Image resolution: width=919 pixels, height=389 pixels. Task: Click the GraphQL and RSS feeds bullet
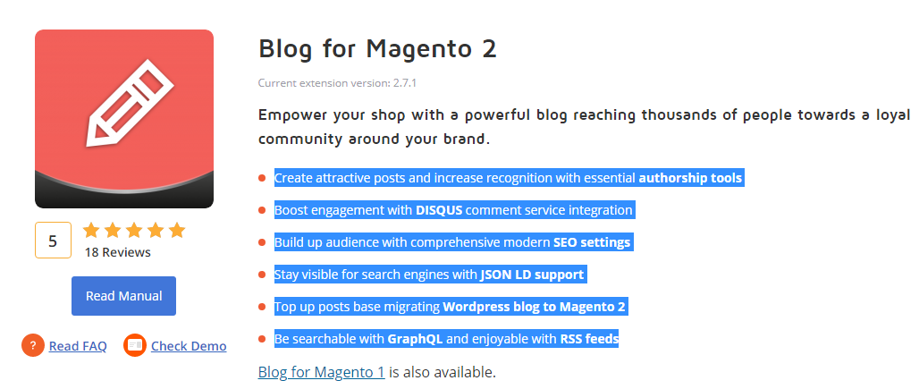coord(446,339)
